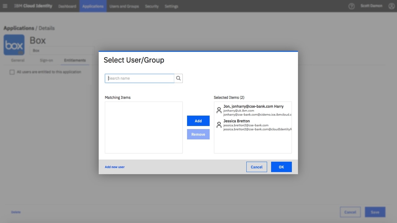The width and height of the screenshot is (397, 223).
Task: Click the search magnifier icon
Action: [178, 78]
